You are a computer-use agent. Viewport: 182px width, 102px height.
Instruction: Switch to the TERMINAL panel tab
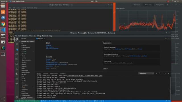tap(45, 73)
